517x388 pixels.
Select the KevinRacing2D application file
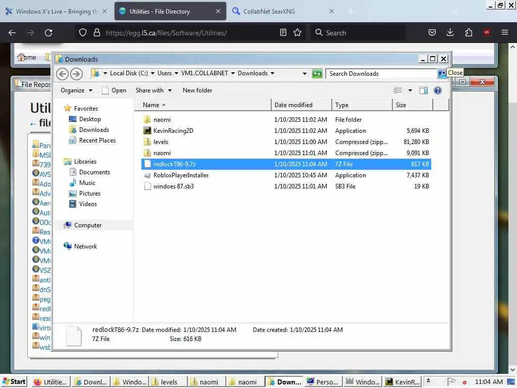coord(286,131)
